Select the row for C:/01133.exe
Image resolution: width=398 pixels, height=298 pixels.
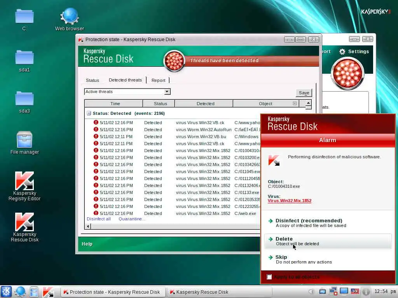pyautogui.click(x=173, y=192)
